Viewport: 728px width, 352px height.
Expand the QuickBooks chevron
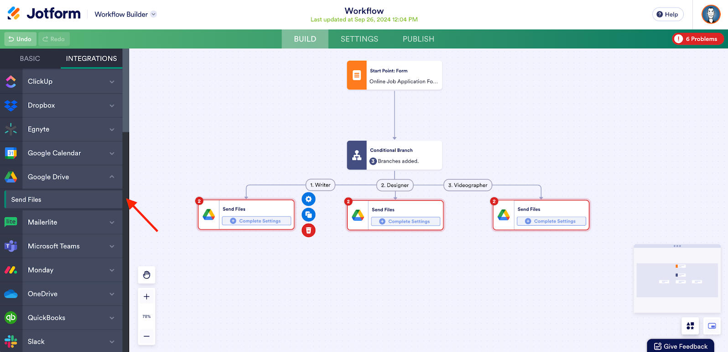112,318
